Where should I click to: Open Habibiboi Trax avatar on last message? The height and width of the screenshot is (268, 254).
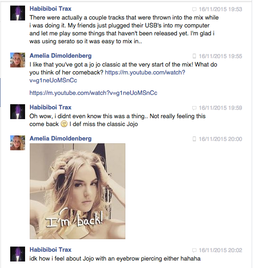coord(18,254)
